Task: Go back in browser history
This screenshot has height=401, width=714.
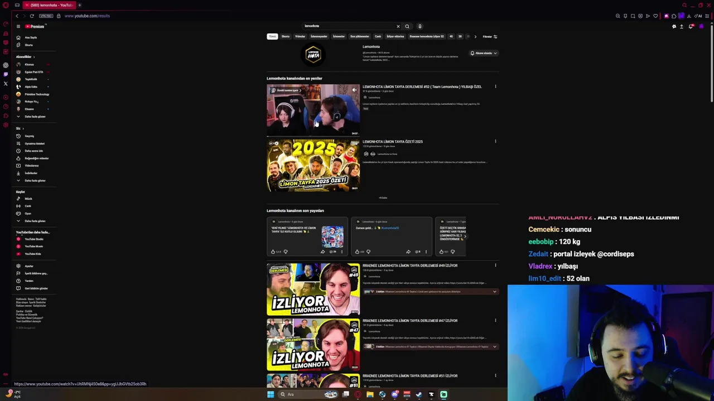Action: coord(17,16)
